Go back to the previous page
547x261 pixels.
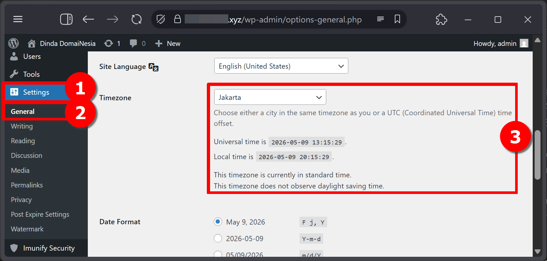pos(88,19)
